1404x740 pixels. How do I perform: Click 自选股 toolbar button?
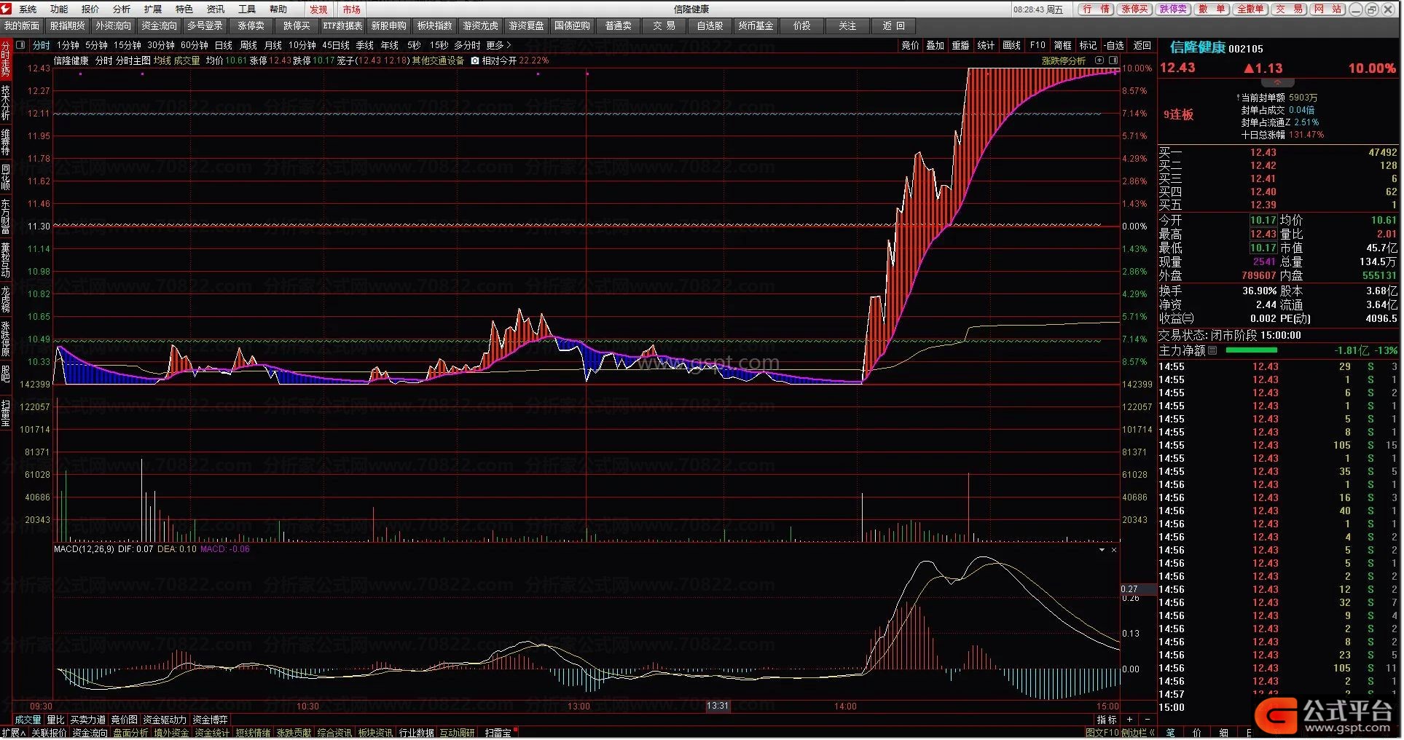click(x=710, y=25)
